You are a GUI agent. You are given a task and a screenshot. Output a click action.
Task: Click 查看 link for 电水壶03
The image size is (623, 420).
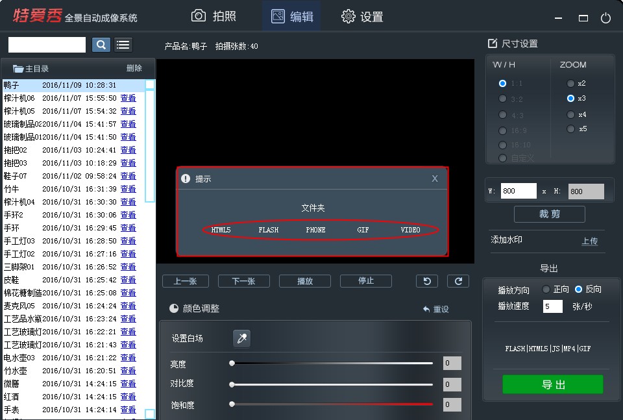point(128,358)
